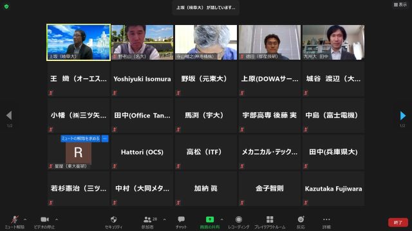Click the Recording icon
The height and width of the screenshot is (231, 412).
coord(239,219)
